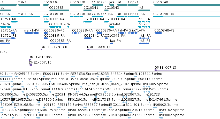Viewport: 220px width, 119px height.
Task: Select the CG10343 gene feature
Action: click(107, 10)
